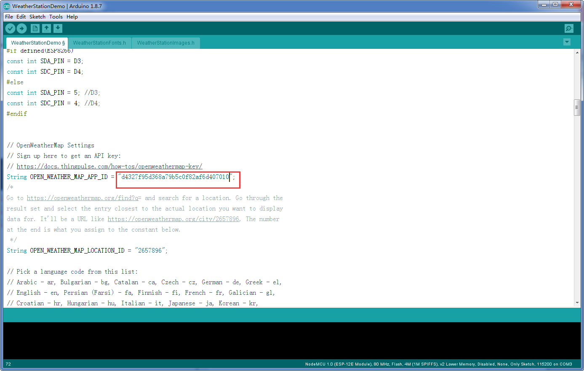
Task: Click the line 'const int SDC_PIN = D4;'
Action: [45, 72]
